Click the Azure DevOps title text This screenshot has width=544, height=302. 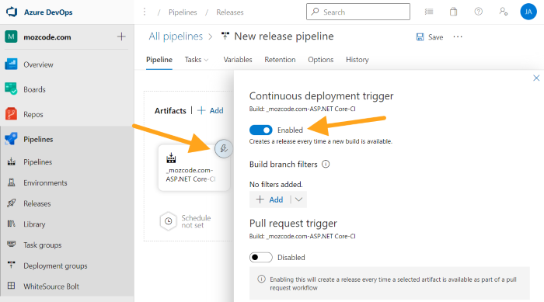coord(48,12)
